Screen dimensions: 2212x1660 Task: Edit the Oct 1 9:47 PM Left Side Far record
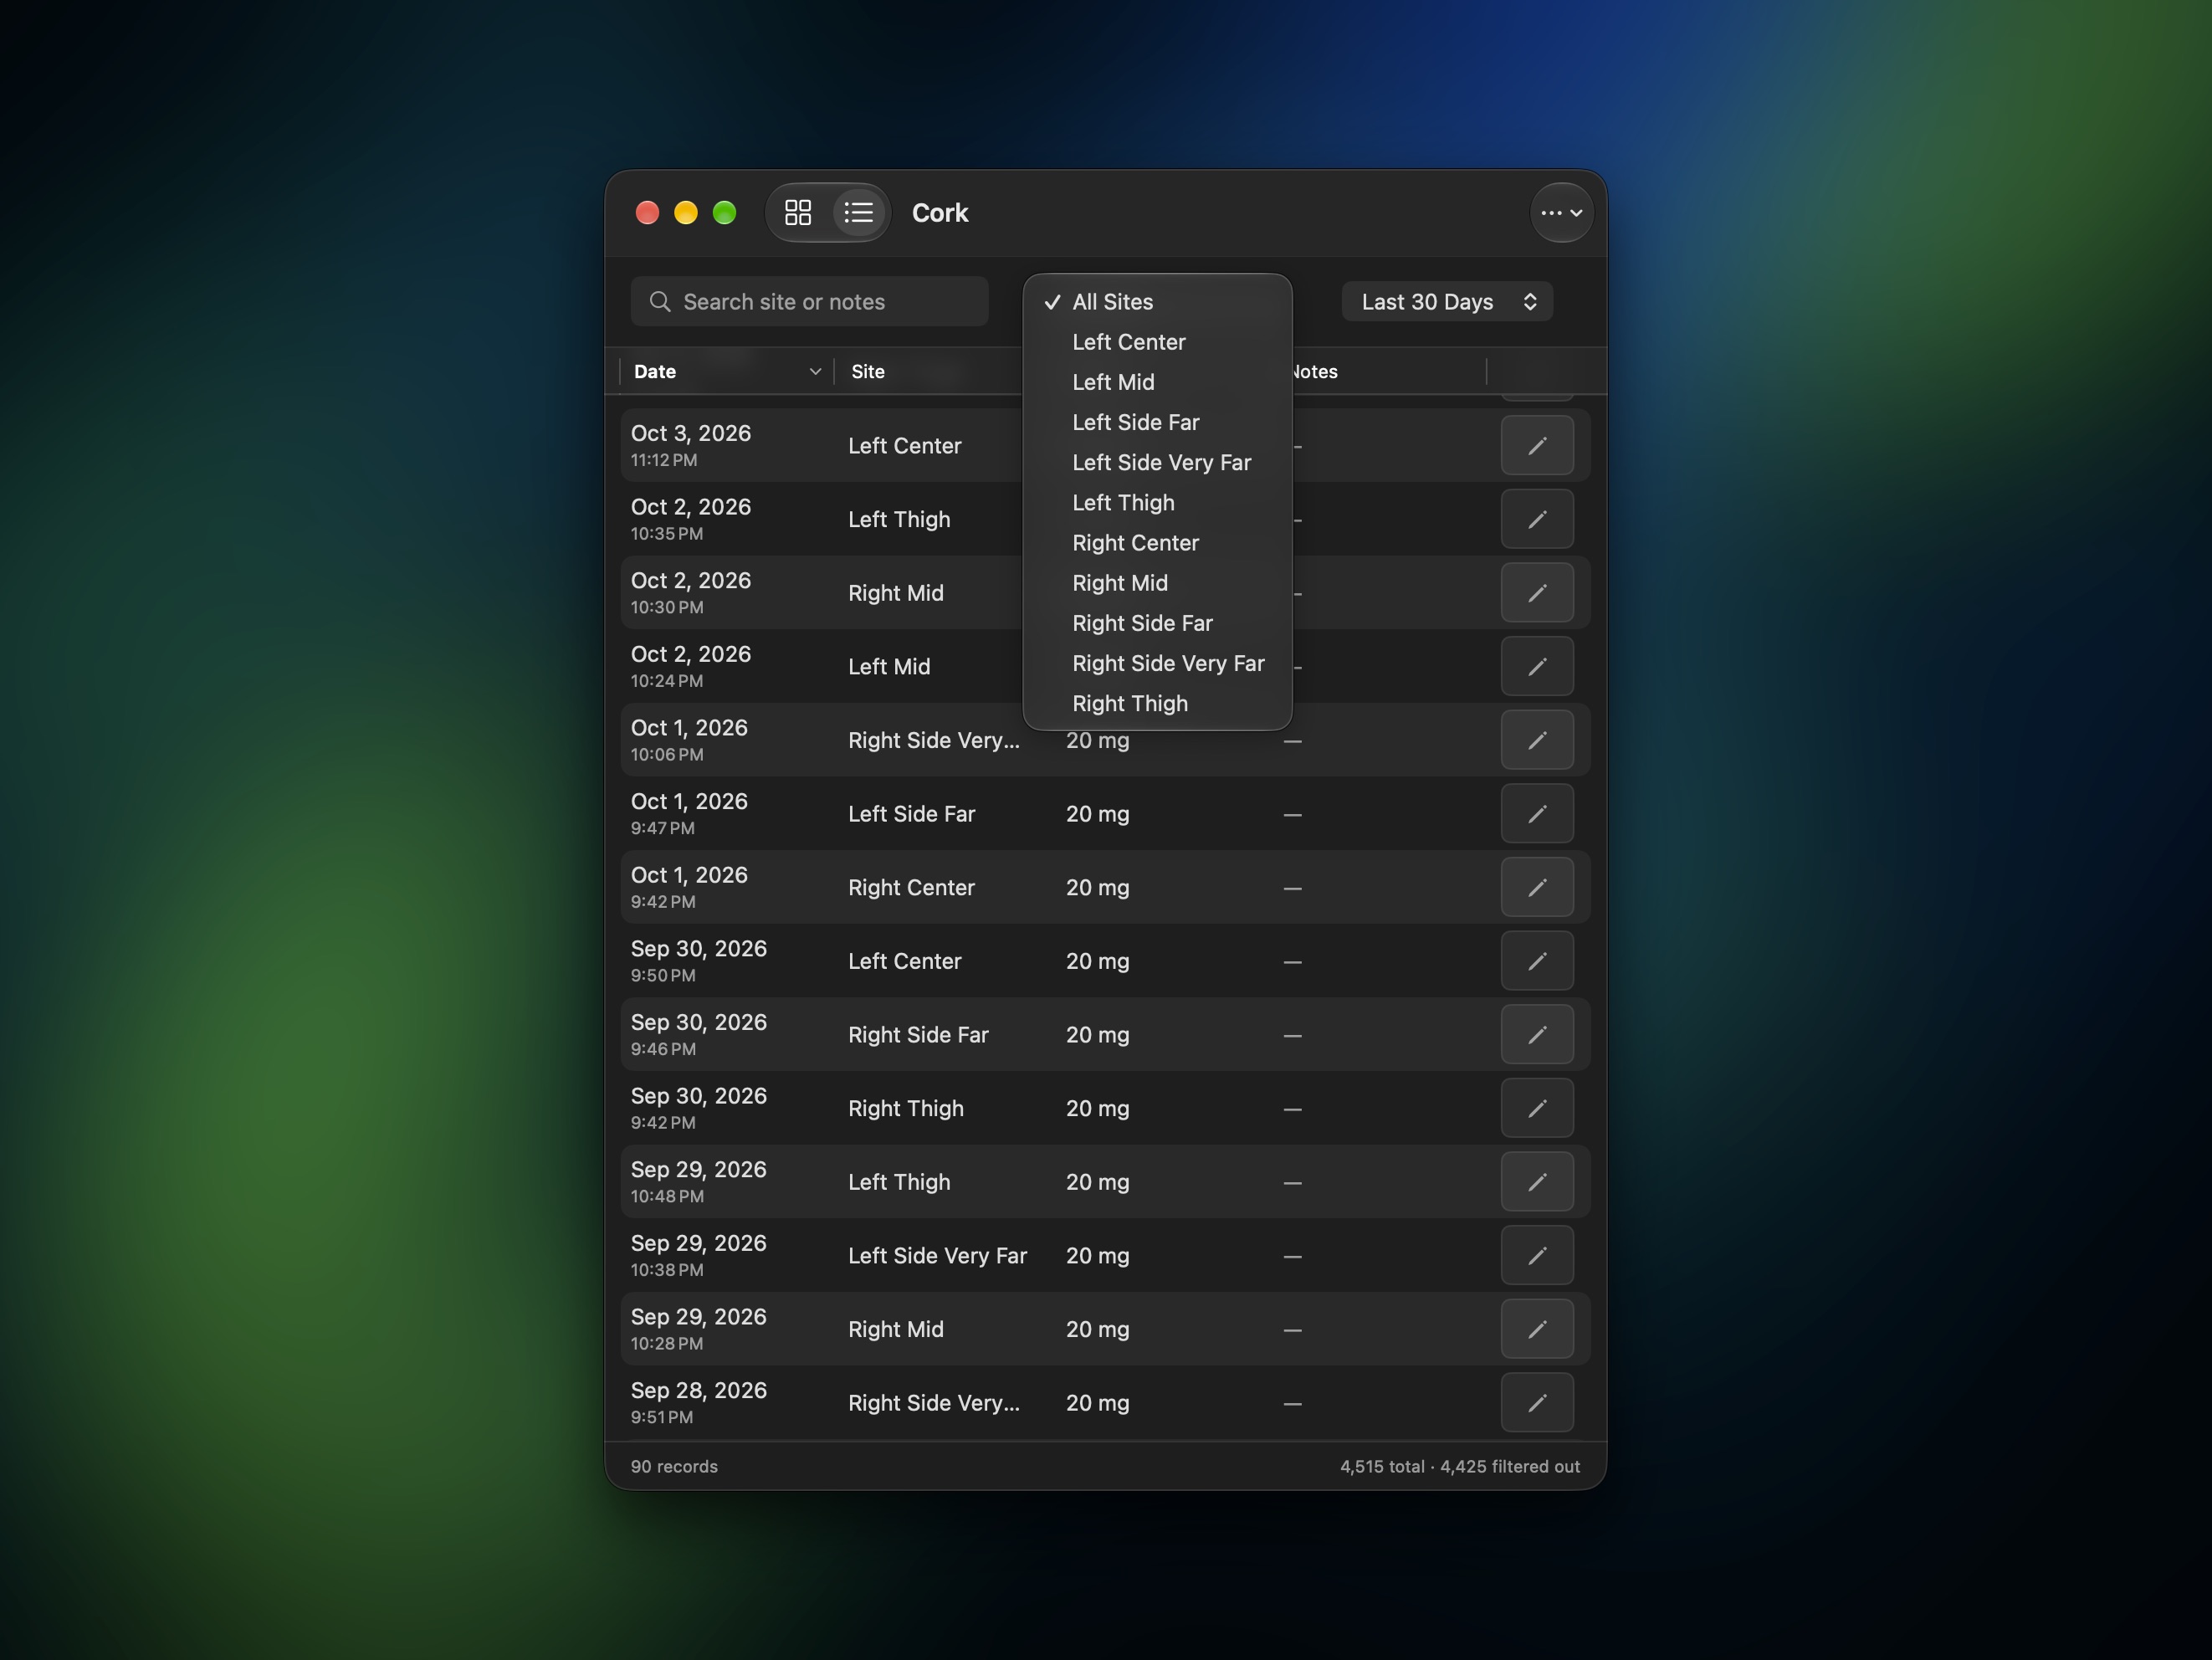[x=1536, y=814]
